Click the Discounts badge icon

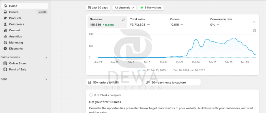tap(5, 49)
